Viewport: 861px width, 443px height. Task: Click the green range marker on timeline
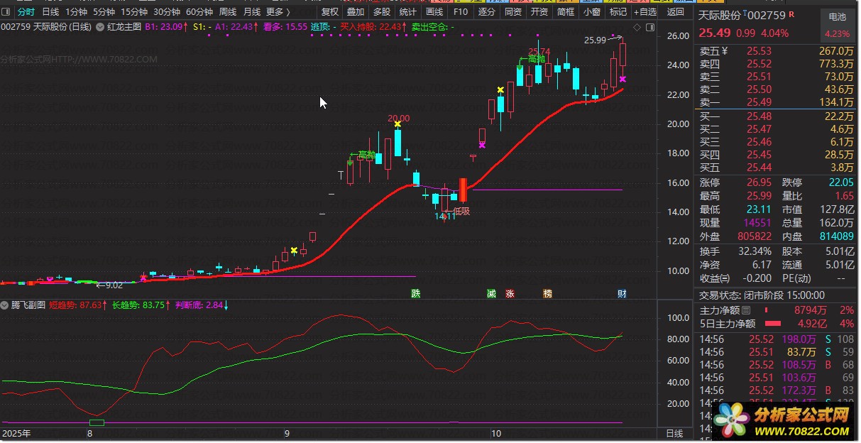coord(97,423)
